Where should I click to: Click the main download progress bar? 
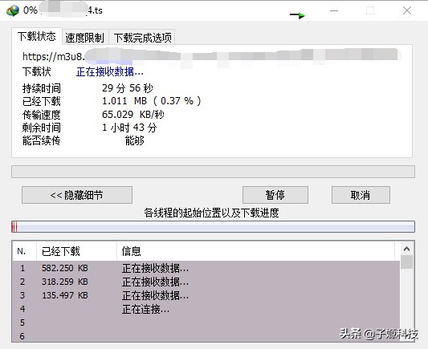213,172
